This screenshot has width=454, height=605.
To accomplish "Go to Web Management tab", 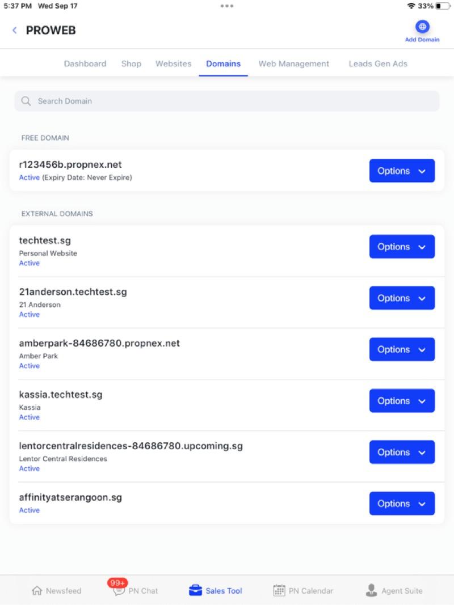I will (293, 64).
